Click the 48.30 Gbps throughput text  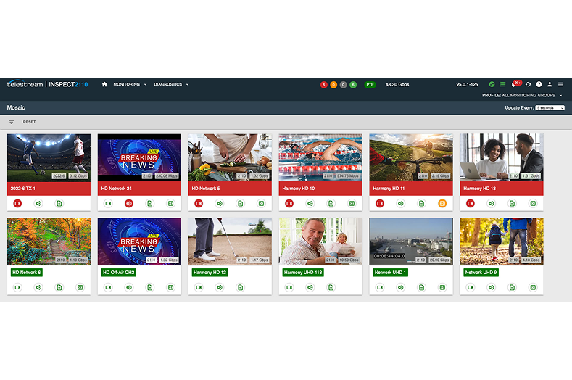(397, 84)
